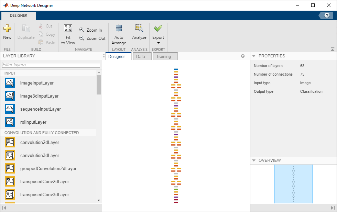The height and width of the screenshot is (212, 337).
Task: Click the Number of connections value 75
Action: 302,74
